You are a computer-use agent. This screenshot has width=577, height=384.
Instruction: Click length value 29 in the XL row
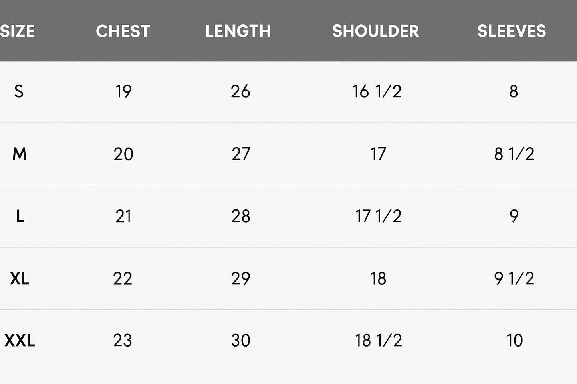coord(241,278)
